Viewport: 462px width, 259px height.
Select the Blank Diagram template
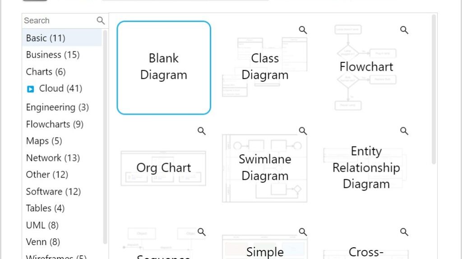(x=164, y=67)
